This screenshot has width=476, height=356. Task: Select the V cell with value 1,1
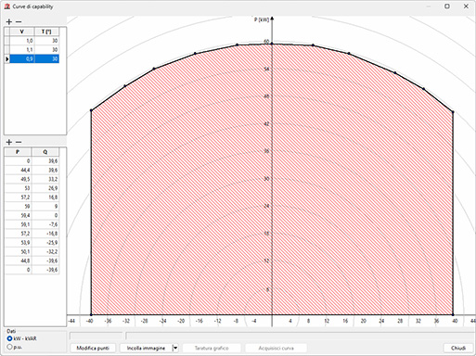pyautogui.click(x=22, y=50)
